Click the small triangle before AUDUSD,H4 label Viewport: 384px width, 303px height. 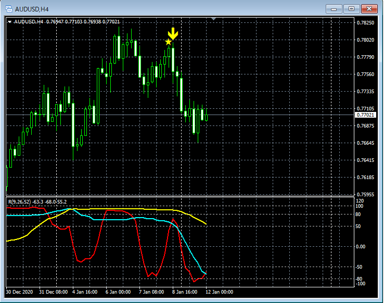coord(9,22)
